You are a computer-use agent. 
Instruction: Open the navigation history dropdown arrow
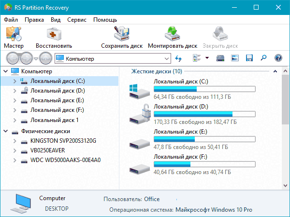(36, 59)
